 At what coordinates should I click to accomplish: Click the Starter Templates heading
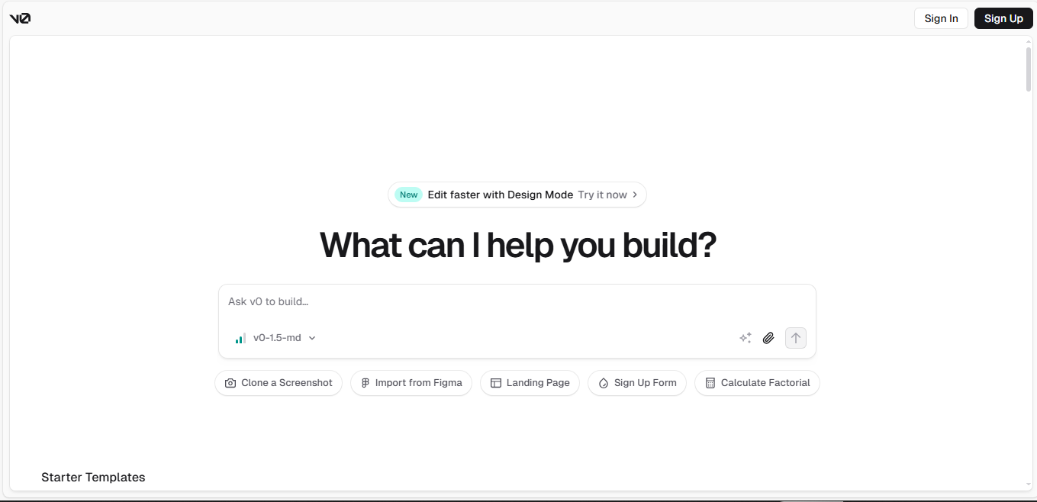pyautogui.click(x=93, y=478)
